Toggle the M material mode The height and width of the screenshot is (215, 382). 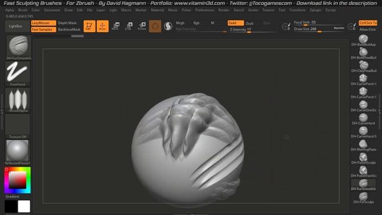point(212,23)
